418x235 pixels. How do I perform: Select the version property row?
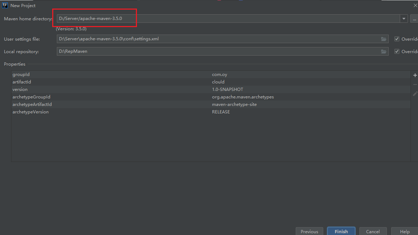tap(211, 89)
